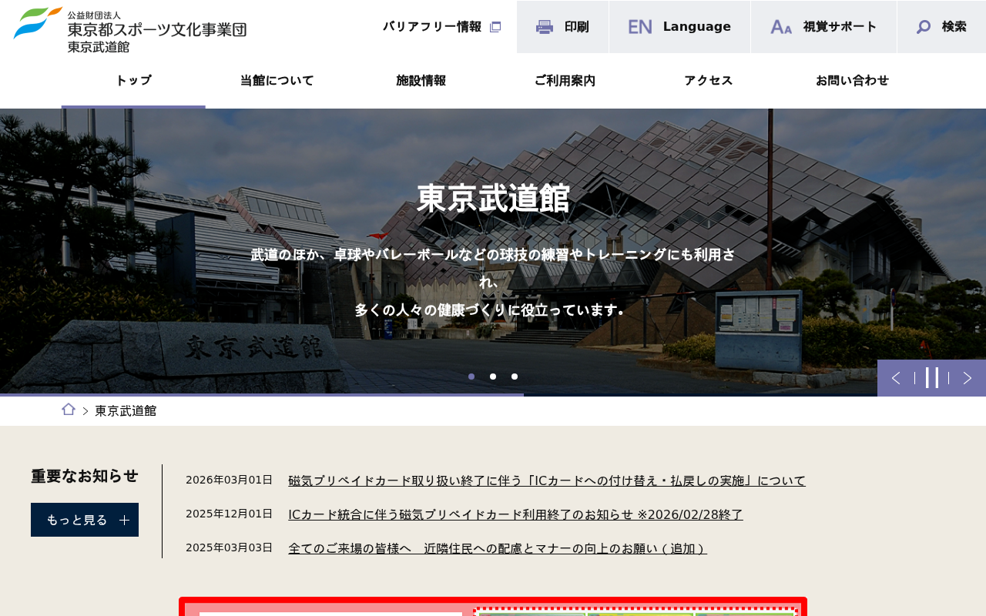986x616 pixels.
Task: Open the アクセス menu item
Action: tap(709, 81)
